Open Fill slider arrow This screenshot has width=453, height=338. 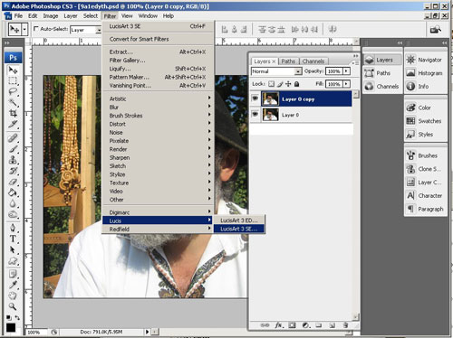click(346, 84)
